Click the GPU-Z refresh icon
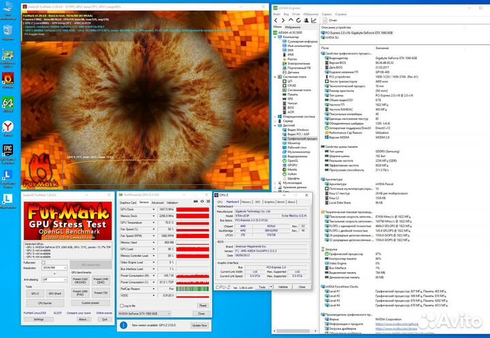Screen dimensions: 490x338 [202, 202]
